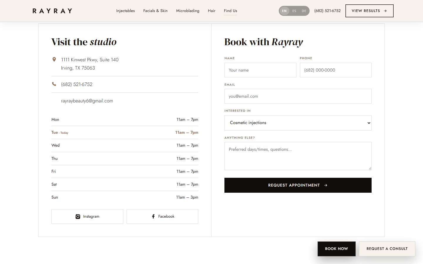Click the rayraybeauty6@gmail.com email address
This screenshot has height=264, width=423.
click(87, 101)
